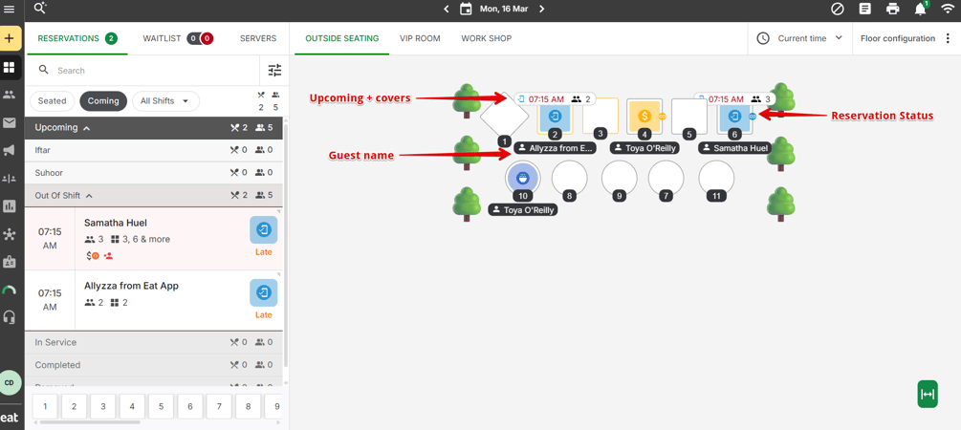Click Allyzza from Eat App's blue status icon
The image size is (961, 430).
pos(264,292)
